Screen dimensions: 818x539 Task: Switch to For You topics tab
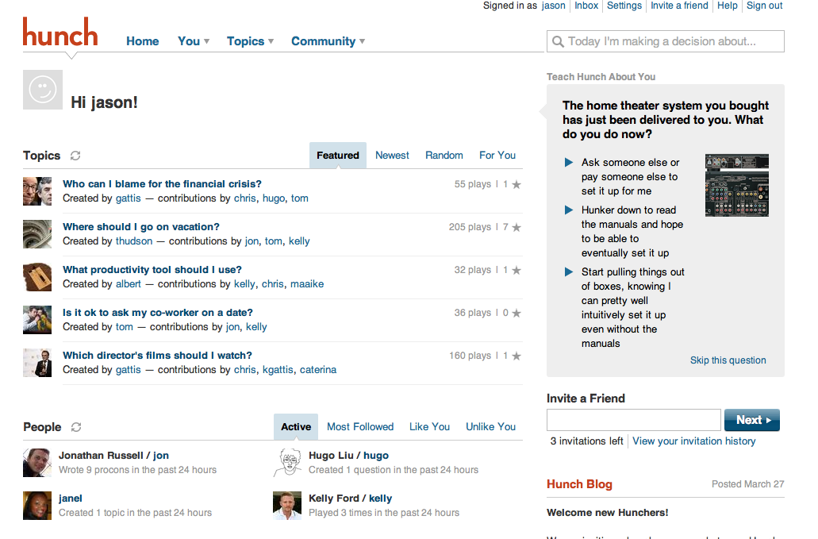tap(497, 155)
